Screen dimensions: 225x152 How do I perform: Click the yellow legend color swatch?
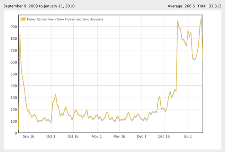[x=23, y=19]
